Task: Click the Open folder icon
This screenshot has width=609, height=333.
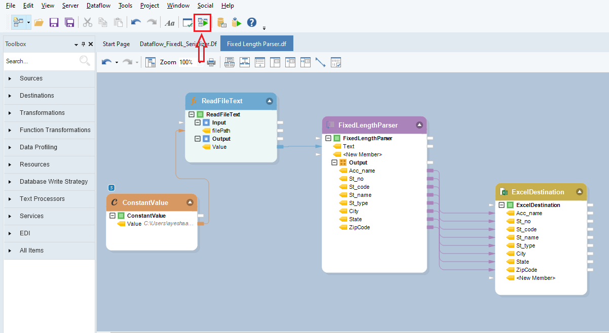Action: pos(39,23)
